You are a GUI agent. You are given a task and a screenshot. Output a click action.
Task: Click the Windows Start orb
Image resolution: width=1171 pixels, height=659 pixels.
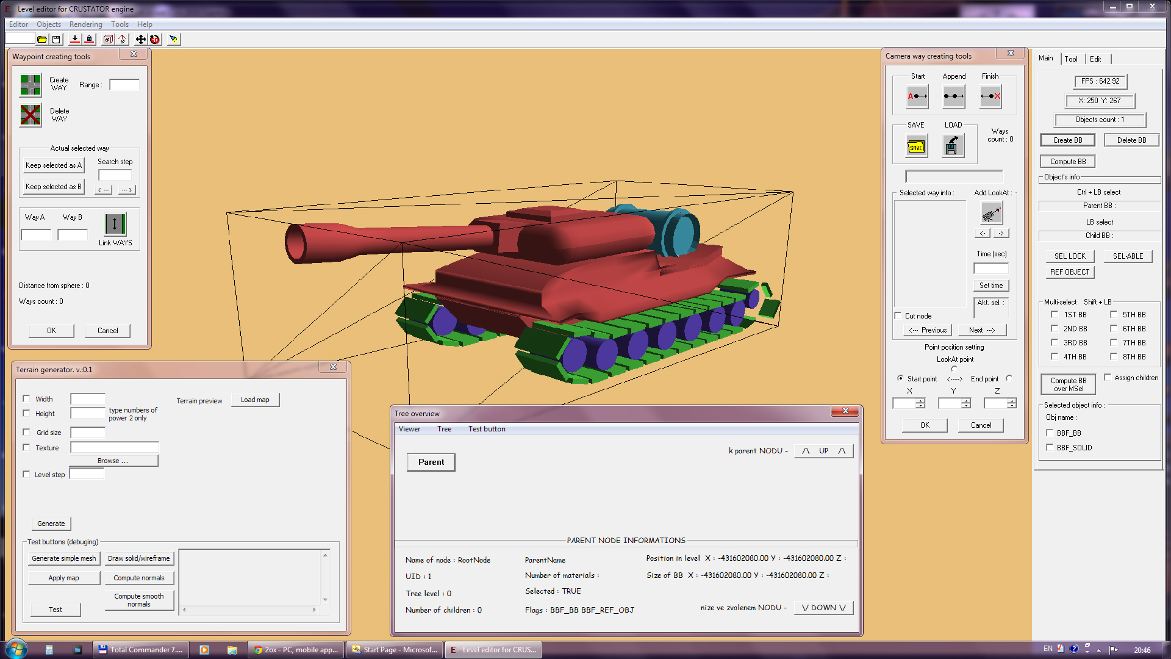pyautogui.click(x=16, y=649)
